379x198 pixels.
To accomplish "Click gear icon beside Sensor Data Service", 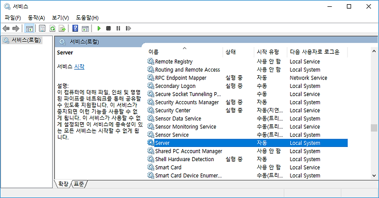I will 151,118.
